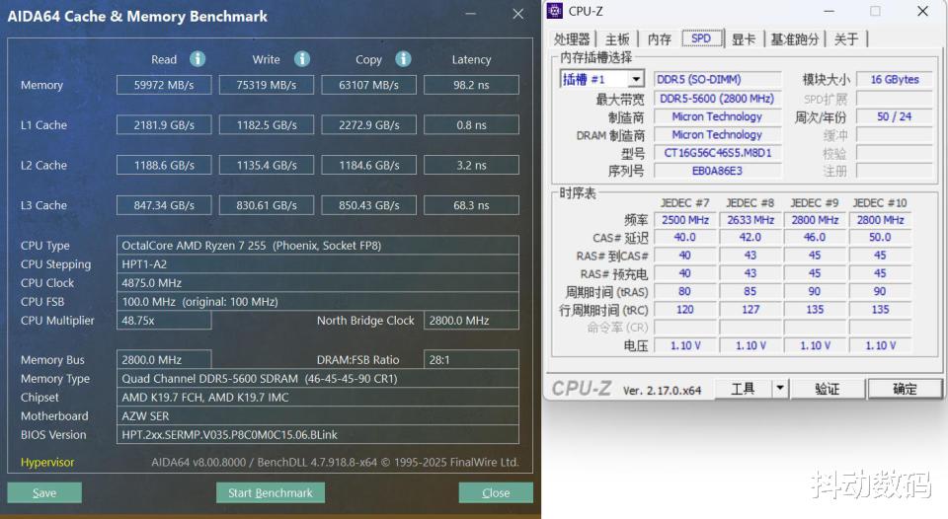Open the memory slot selection dropdown
948x519 pixels.
tap(636, 79)
